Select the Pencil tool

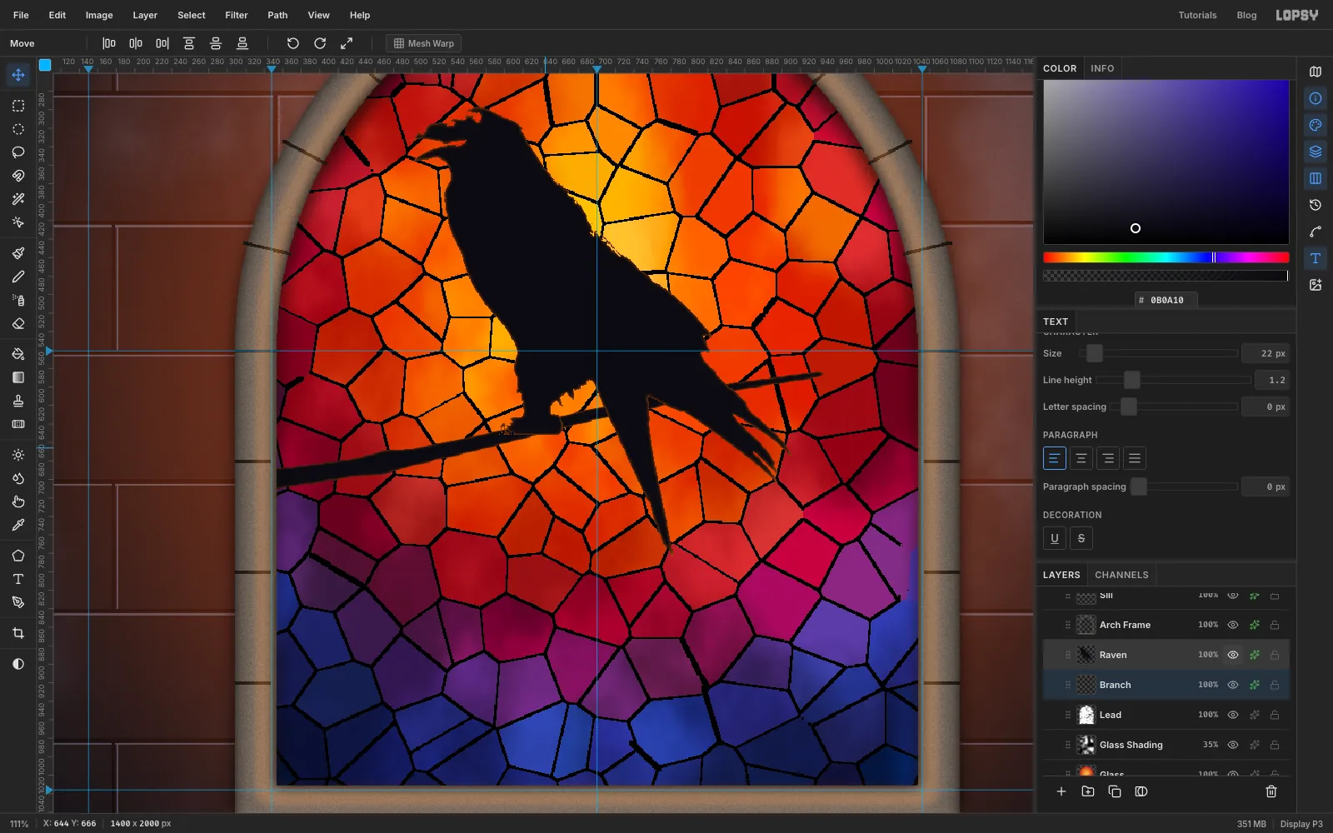18,277
